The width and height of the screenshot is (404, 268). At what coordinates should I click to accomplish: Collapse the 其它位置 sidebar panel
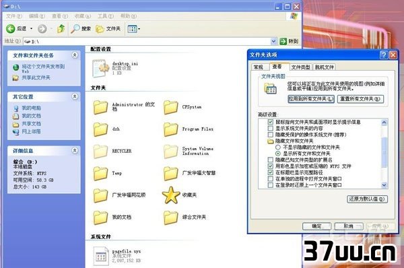point(75,96)
